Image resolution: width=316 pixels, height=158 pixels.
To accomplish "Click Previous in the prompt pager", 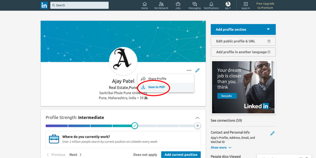I will click(x=56, y=155).
